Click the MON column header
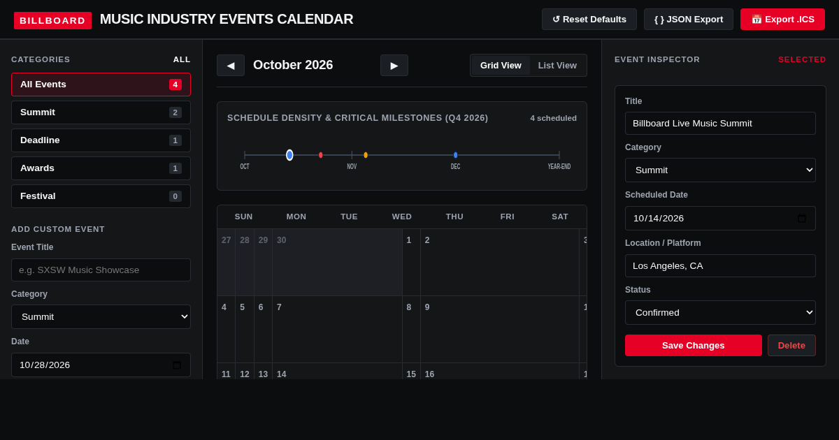The image size is (839, 440). click(x=296, y=217)
